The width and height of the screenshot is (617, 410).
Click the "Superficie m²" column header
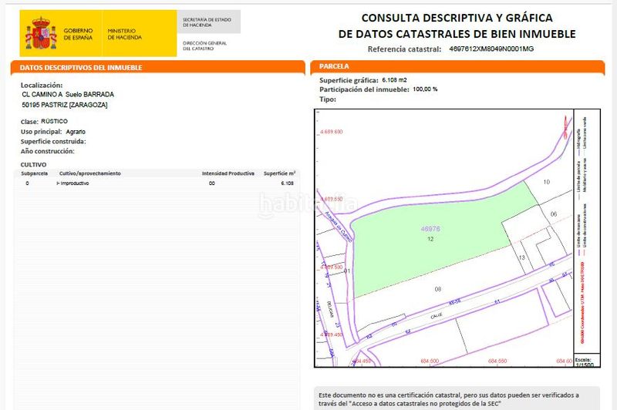point(279,173)
